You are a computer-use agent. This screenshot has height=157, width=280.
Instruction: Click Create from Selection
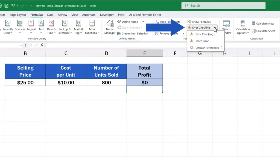pos(133,34)
